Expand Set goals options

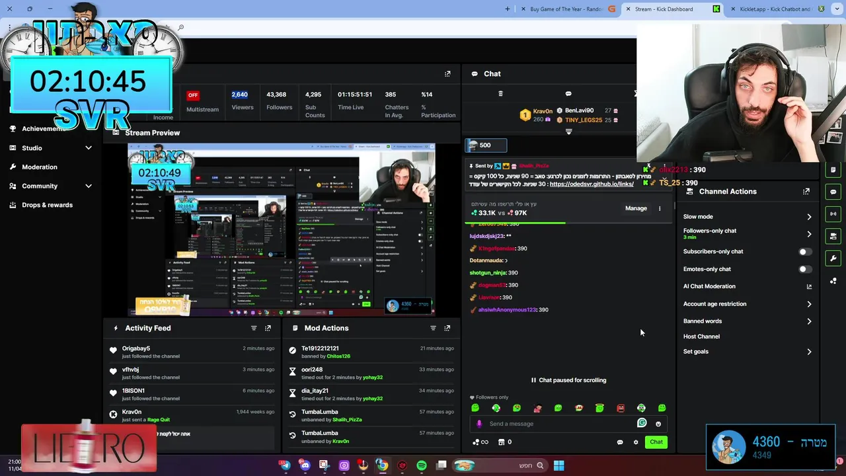tap(809, 352)
